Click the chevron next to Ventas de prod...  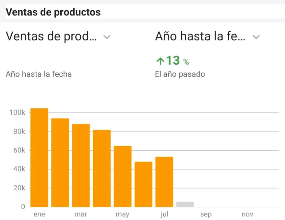(x=107, y=37)
